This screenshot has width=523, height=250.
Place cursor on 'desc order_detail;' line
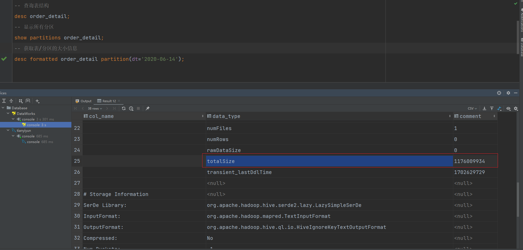pyautogui.click(x=42, y=16)
